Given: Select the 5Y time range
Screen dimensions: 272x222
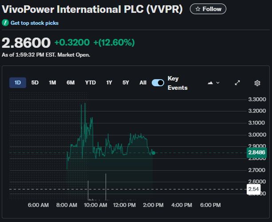Looking at the screenshot, I should (x=126, y=83).
